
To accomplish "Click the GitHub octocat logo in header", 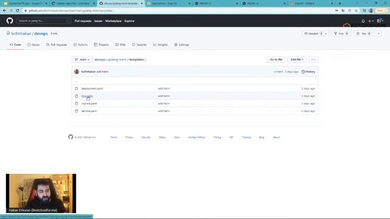I will pos(10,21).
